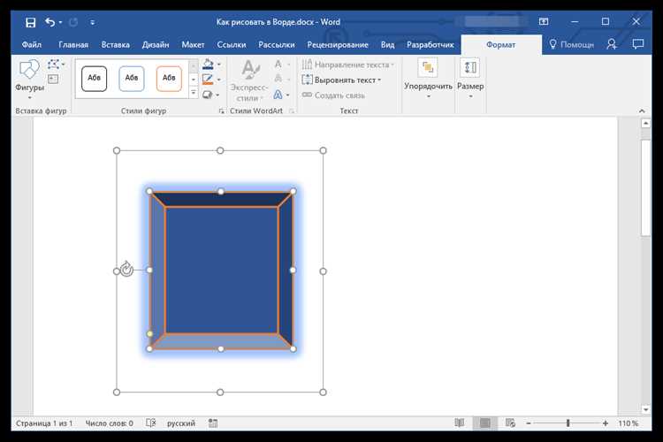This screenshot has height=442, width=663.
Task: Switch to the Вставка tab
Action: pos(116,44)
